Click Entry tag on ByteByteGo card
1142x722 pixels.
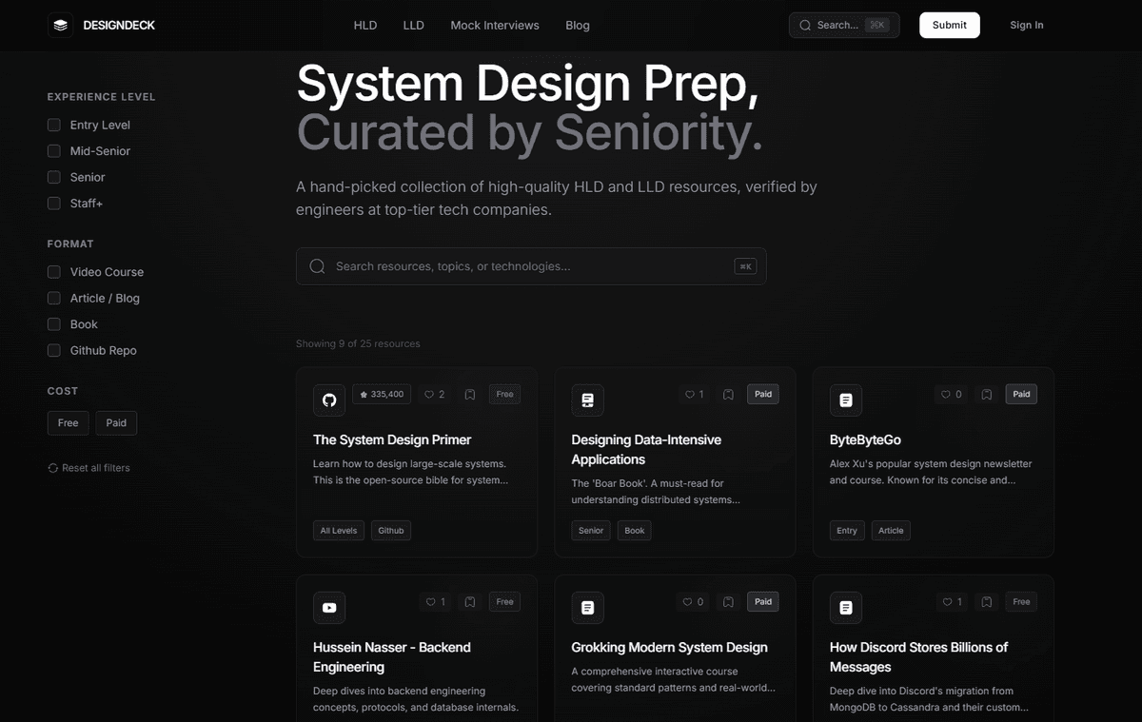click(847, 531)
